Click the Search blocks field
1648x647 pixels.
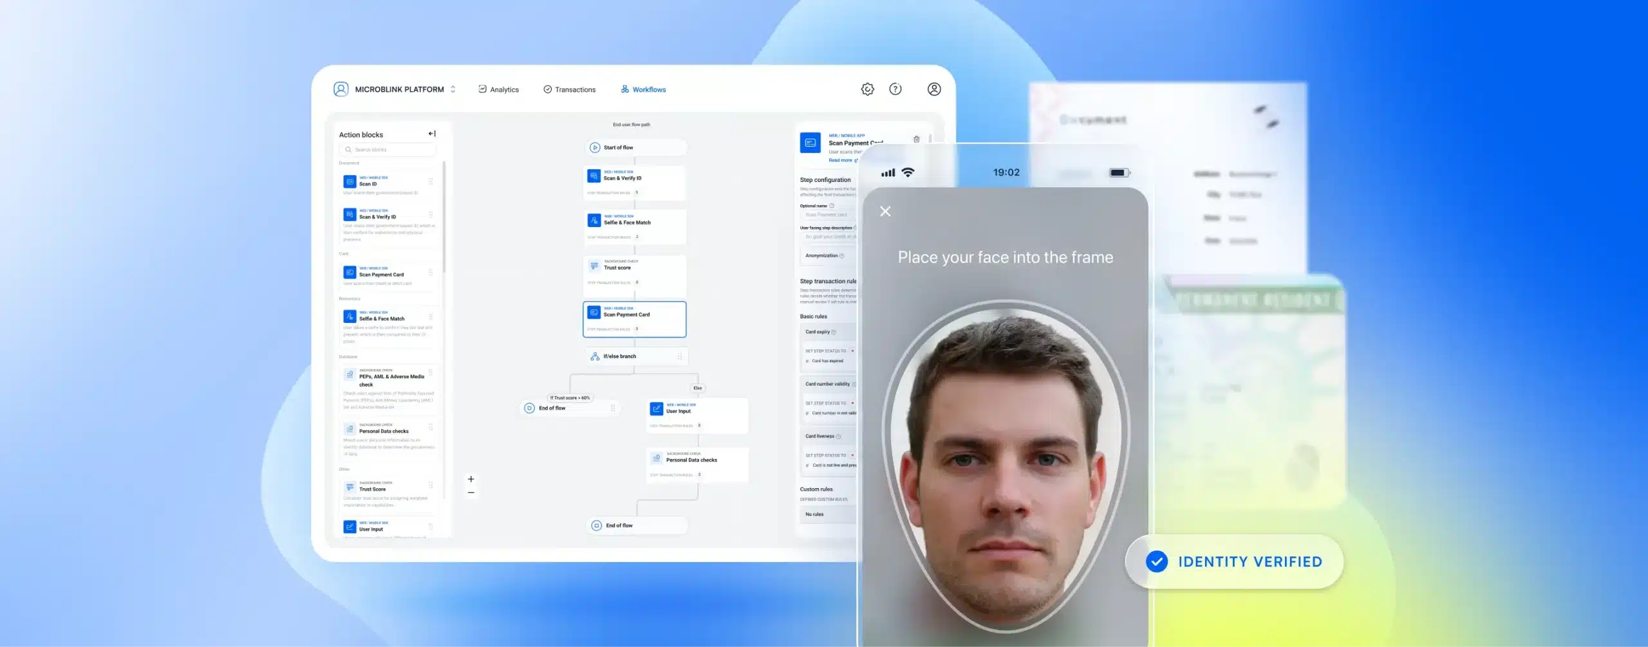(x=388, y=150)
